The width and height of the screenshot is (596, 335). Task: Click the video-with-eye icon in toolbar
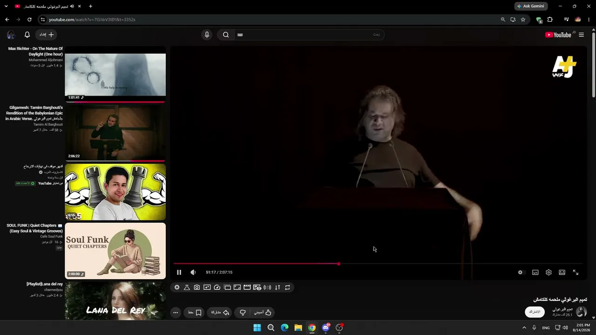tap(257, 288)
